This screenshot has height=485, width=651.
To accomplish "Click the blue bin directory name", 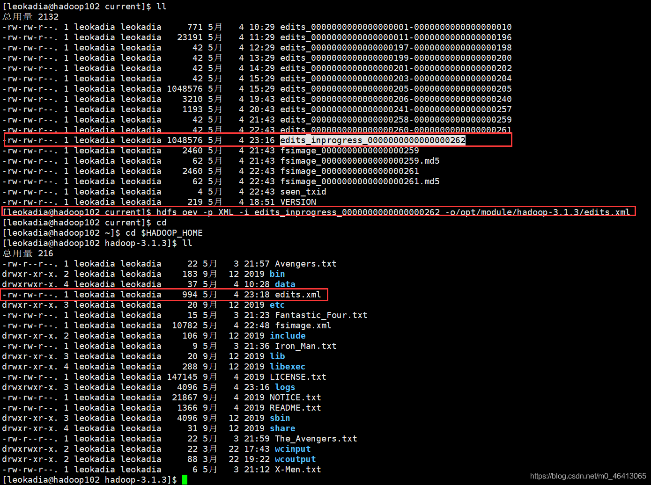I will tap(277, 274).
